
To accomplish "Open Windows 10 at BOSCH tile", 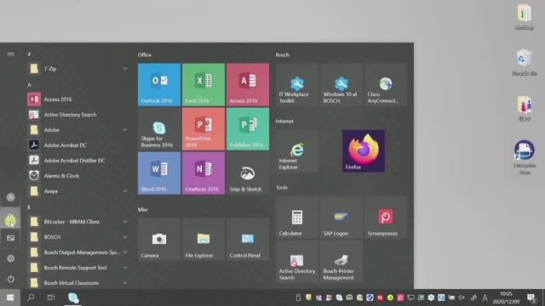I will (x=341, y=84).
